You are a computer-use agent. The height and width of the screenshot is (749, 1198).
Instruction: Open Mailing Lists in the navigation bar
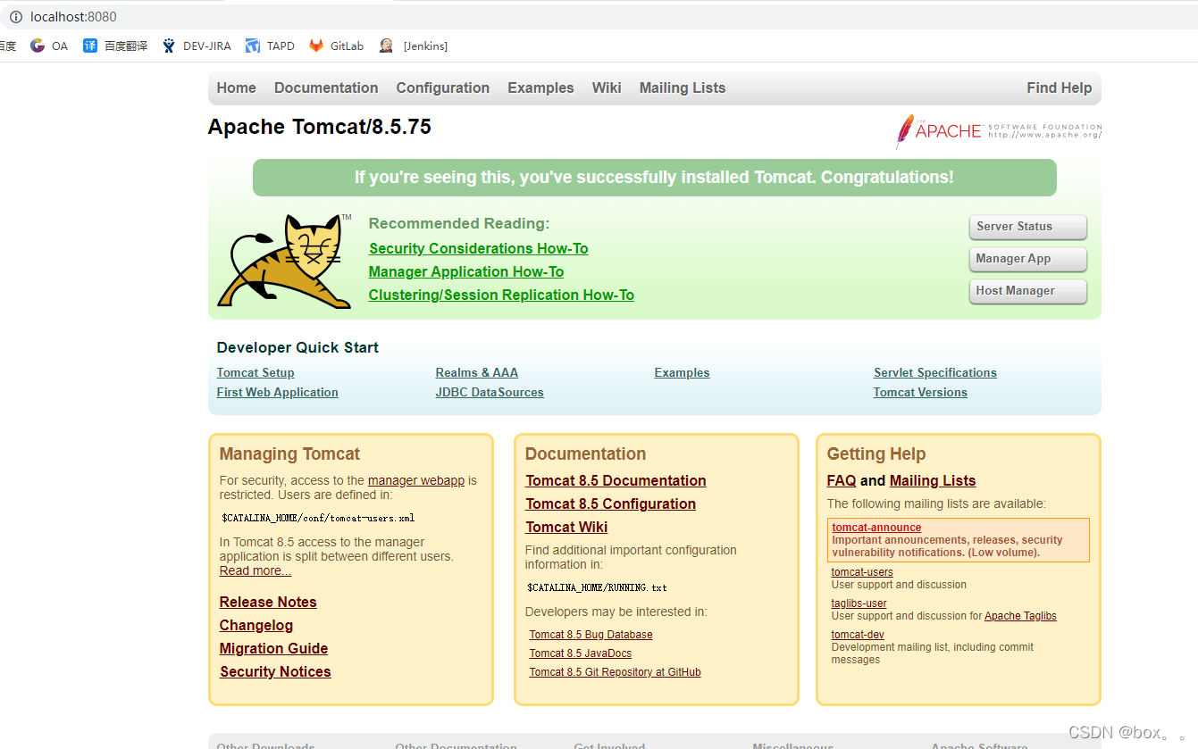(683, 87)
